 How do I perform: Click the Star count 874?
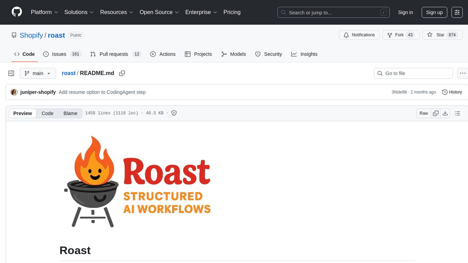[452, 35]
